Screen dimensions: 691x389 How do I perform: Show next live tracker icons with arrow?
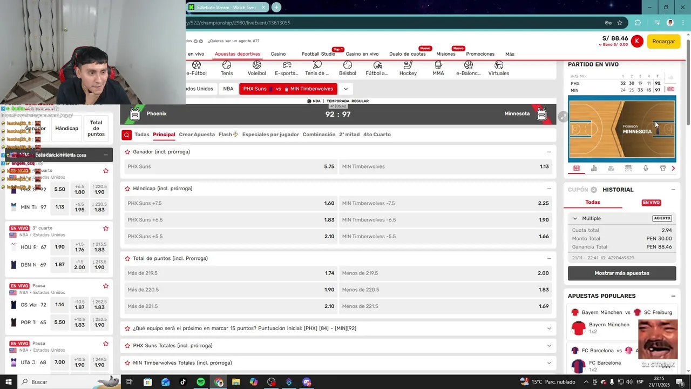click(673, 169)
